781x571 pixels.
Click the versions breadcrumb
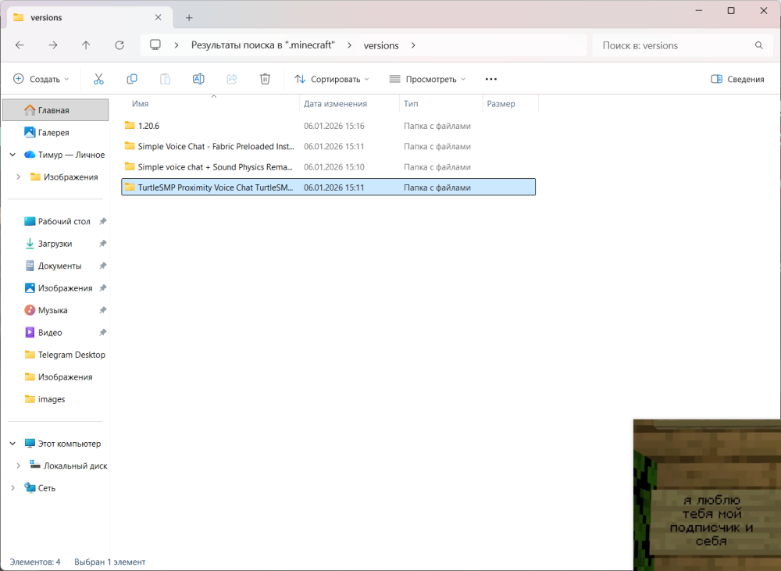381,45
